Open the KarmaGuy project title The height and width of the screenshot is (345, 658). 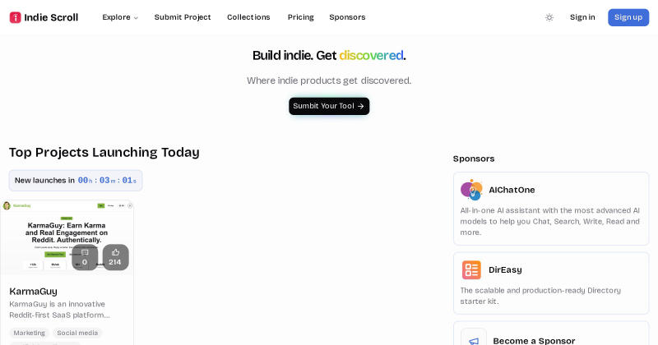33,291
